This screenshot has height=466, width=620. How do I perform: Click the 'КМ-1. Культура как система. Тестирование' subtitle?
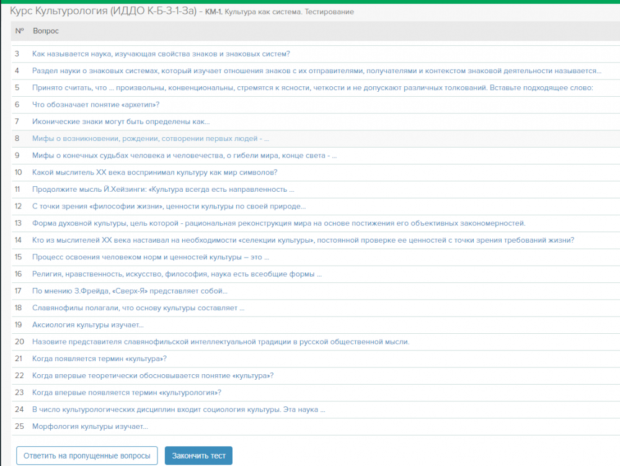280,12
